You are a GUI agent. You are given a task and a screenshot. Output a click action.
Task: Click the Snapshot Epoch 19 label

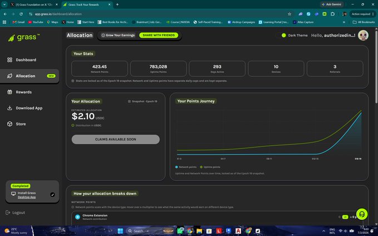pos(143,101)
